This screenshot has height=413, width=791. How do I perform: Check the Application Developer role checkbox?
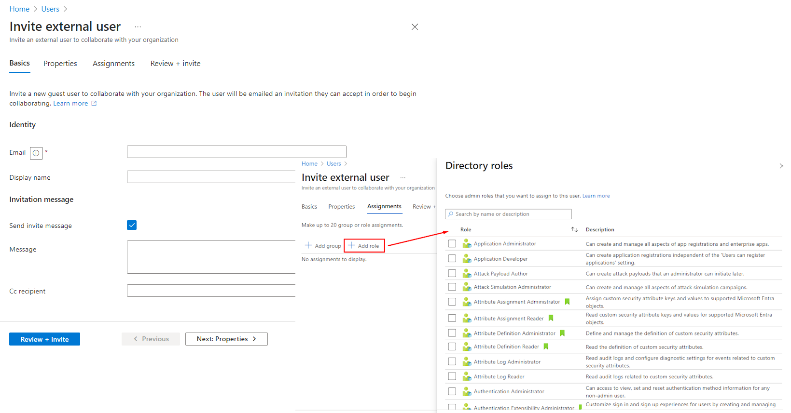pyautogui.click(x=452, y=259)
